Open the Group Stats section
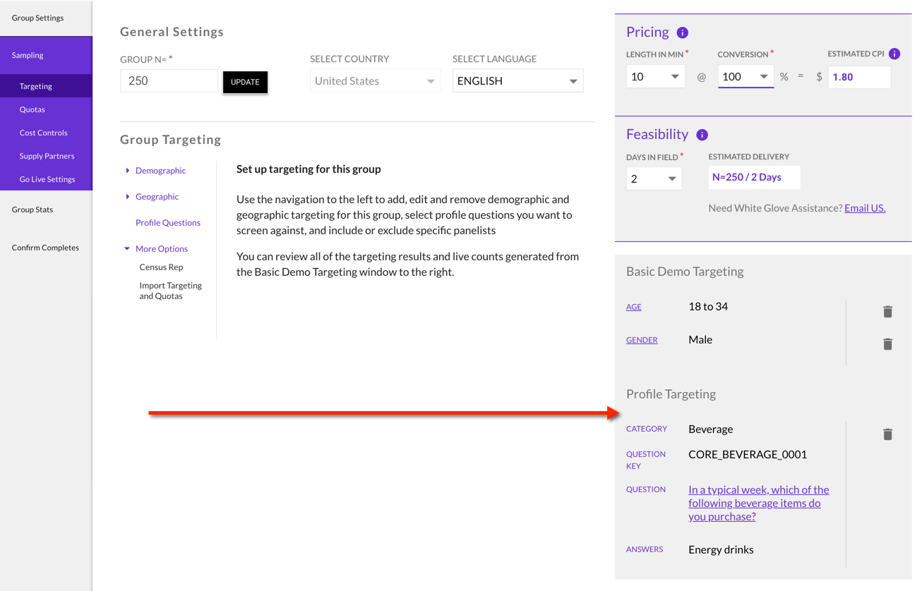The width and height of the screenshot is (922, 591). point(32,209)
